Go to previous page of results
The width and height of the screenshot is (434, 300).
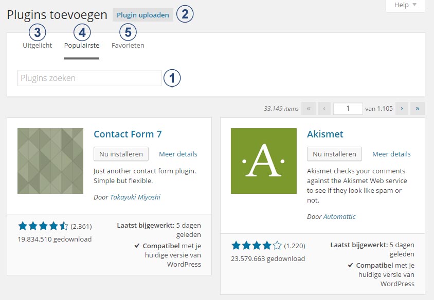[324, 109]
